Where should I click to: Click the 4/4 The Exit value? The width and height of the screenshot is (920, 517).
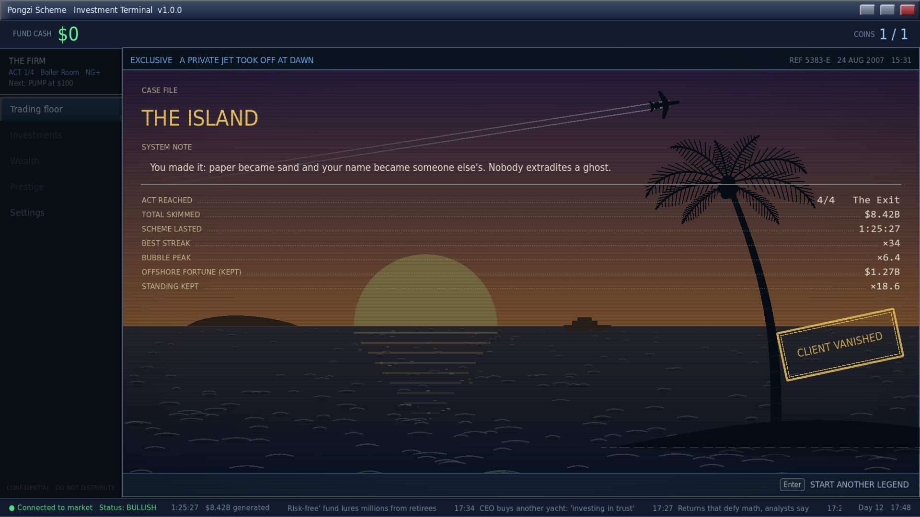tap(858, 200)
